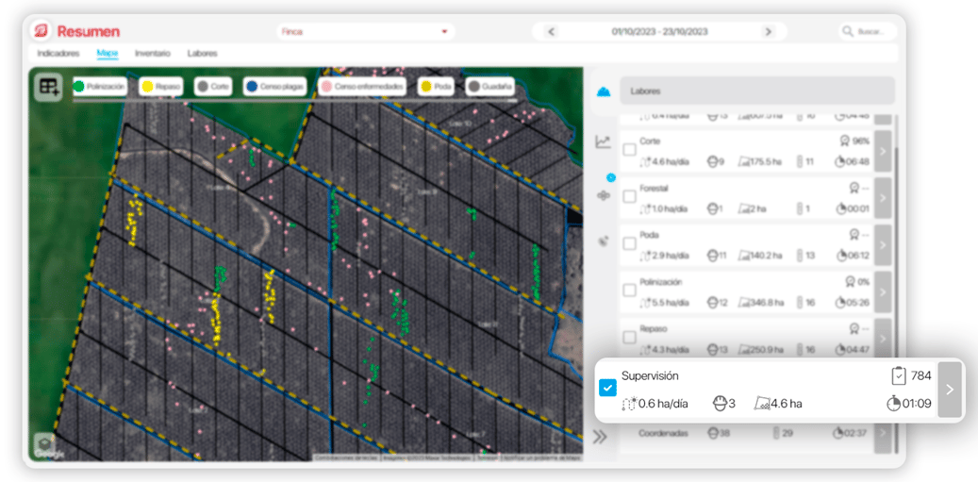
Task: Open the satellite sidebar icon
Action: (603, 241)
